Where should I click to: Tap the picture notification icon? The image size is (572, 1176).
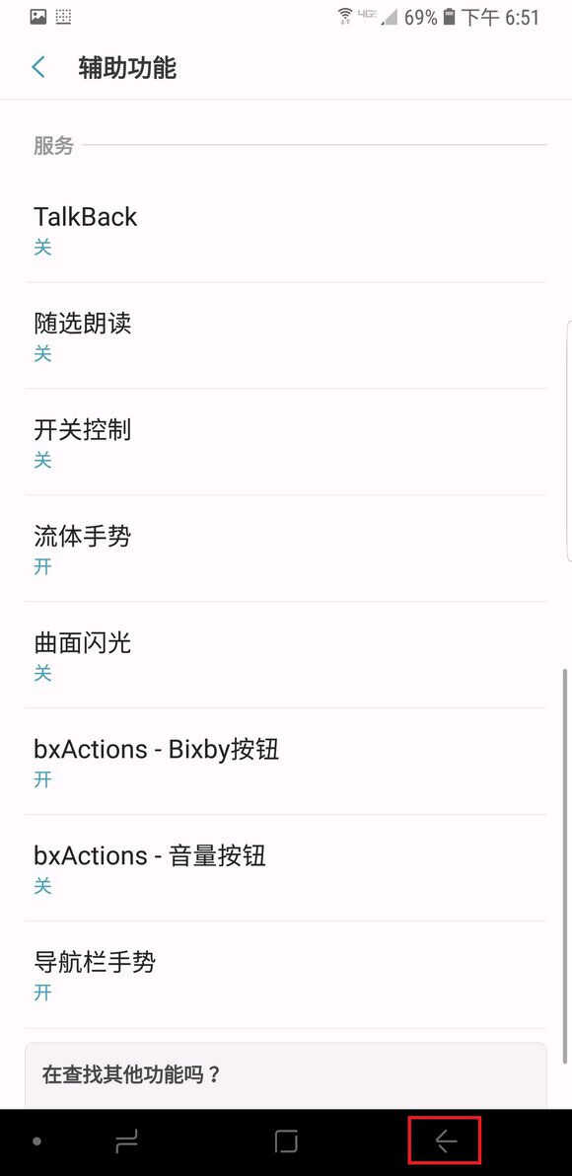click(38, 17)
